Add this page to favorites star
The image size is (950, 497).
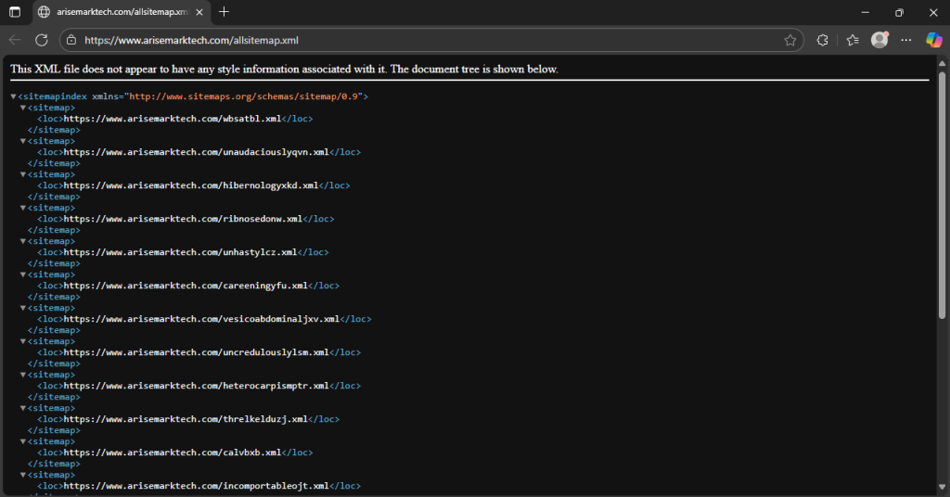pos(790,40)
